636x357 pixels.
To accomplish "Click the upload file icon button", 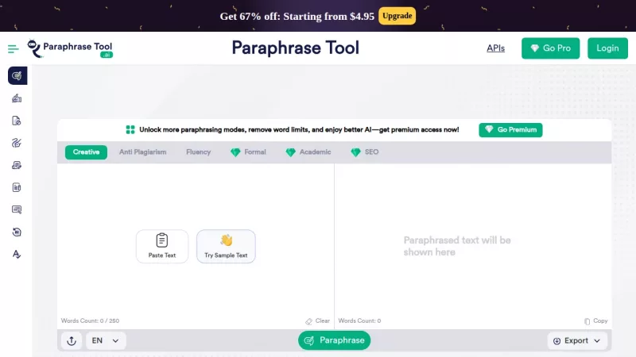I will [72, 340].
